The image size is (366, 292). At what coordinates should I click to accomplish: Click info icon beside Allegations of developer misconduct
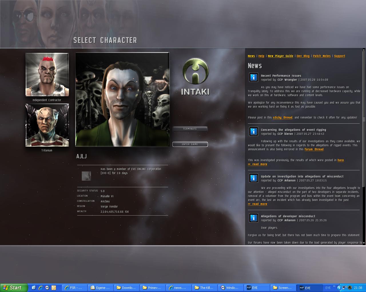(x=253, y=218)
